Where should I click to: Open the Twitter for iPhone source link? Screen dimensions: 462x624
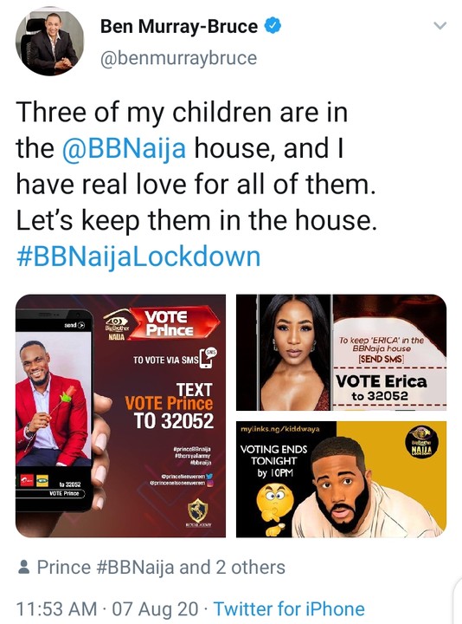(289, 609)
